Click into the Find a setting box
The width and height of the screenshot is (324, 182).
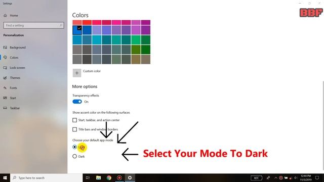coord(34,25)
